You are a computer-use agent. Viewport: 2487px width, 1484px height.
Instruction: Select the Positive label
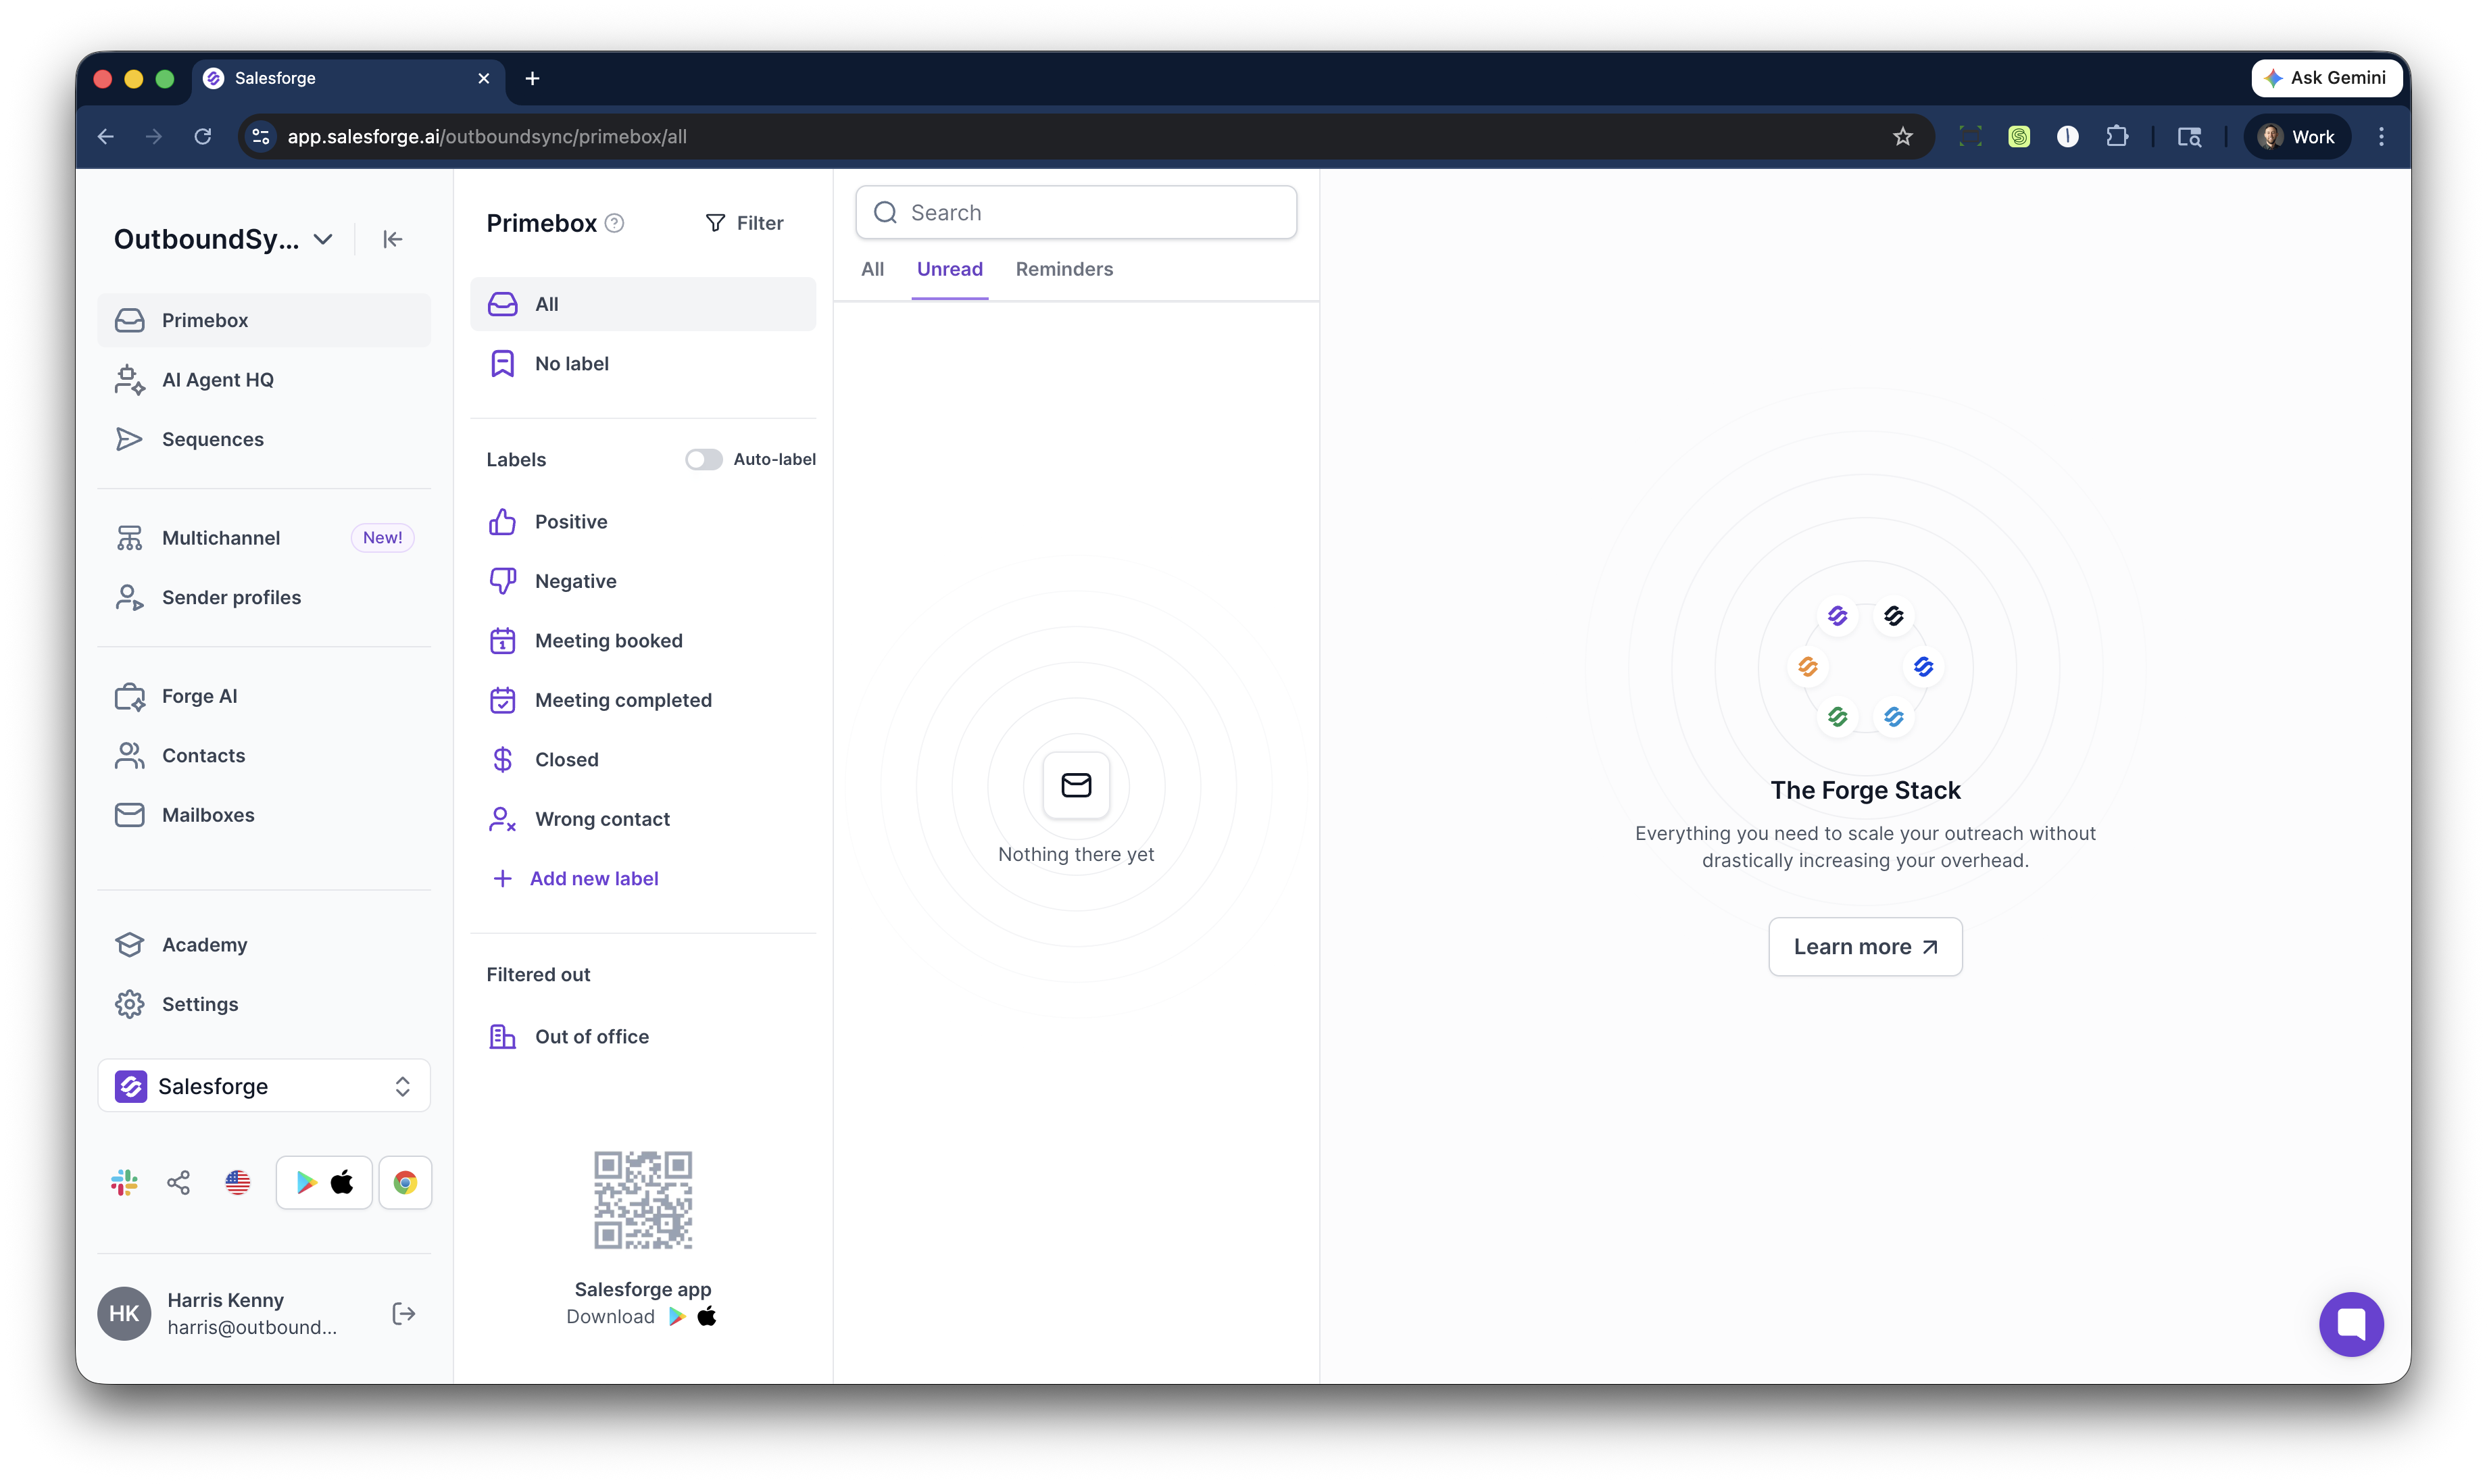[x=571, y=521]
